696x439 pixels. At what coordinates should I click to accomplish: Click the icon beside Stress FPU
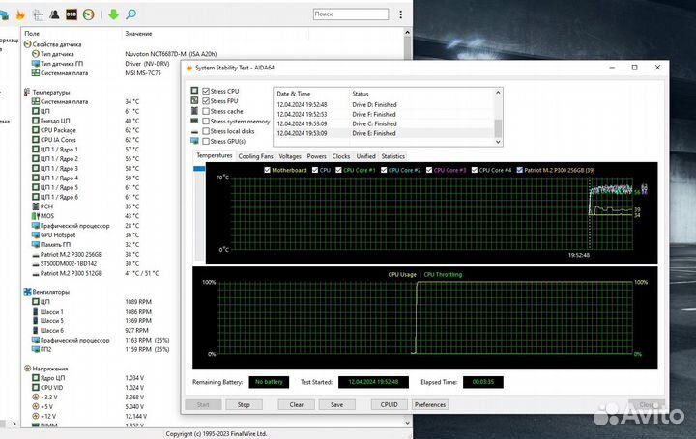tap(194, 100)
